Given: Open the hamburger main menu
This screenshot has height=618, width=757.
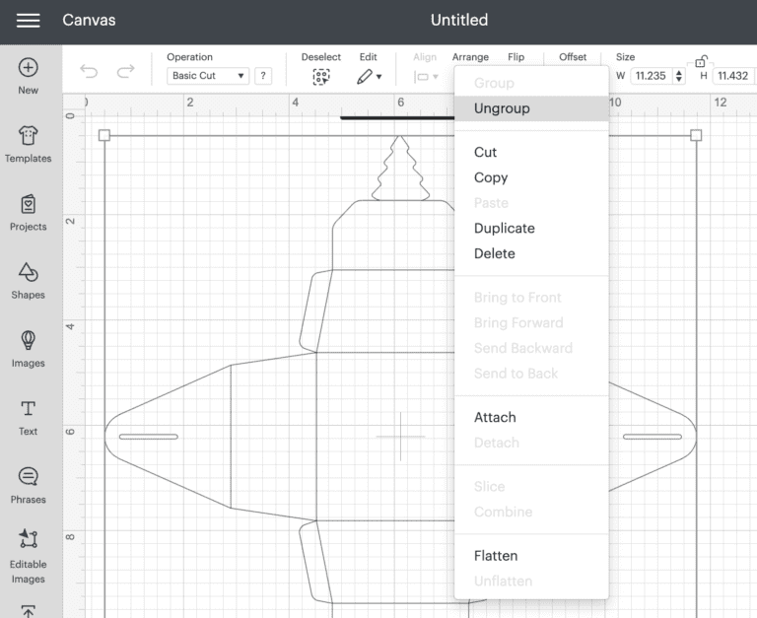Looking at the screenshot, I should click(28, 21).
